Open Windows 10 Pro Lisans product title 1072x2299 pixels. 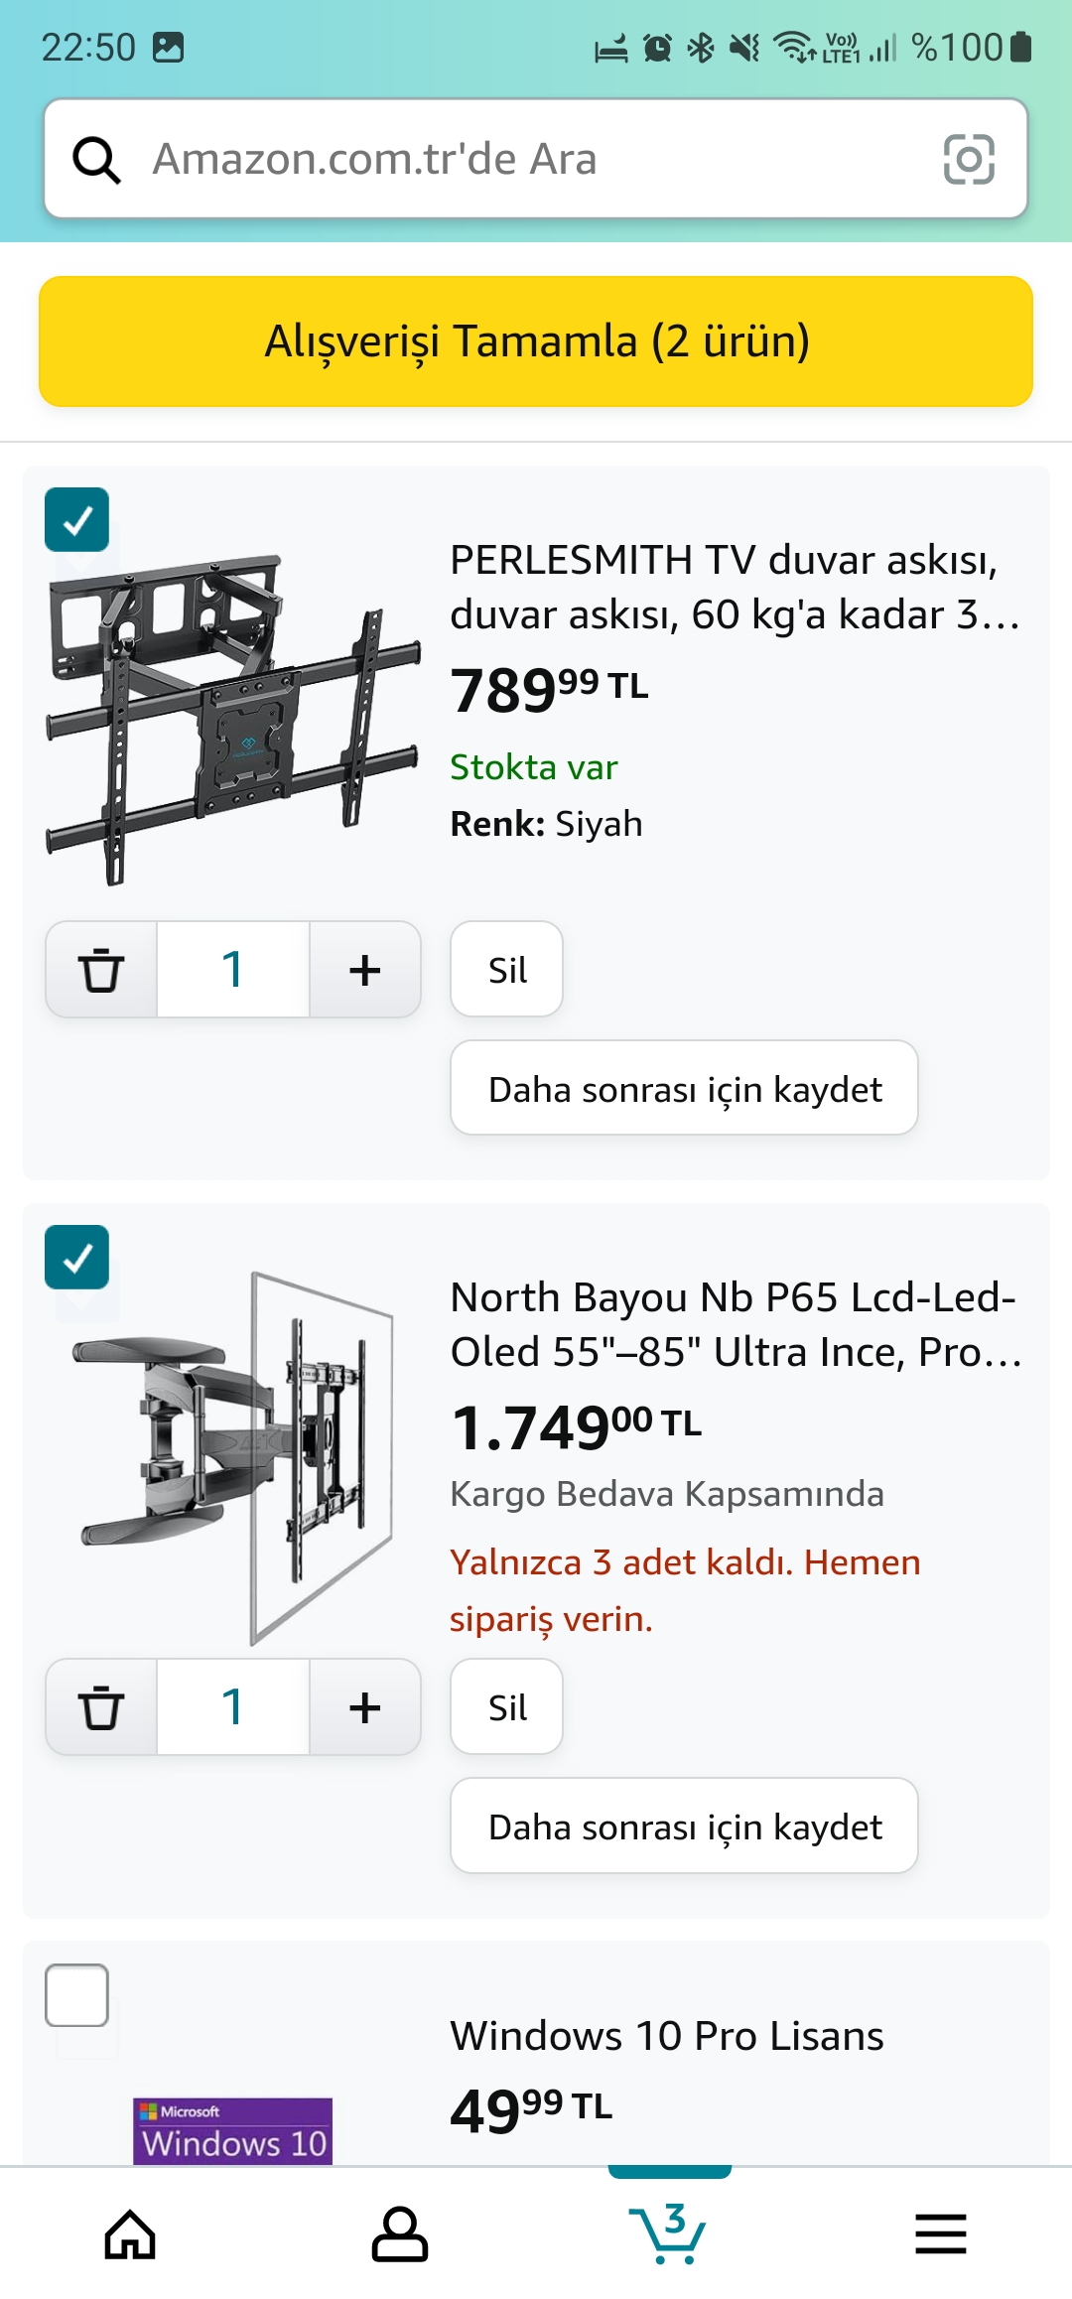(x=667, y=2036)
